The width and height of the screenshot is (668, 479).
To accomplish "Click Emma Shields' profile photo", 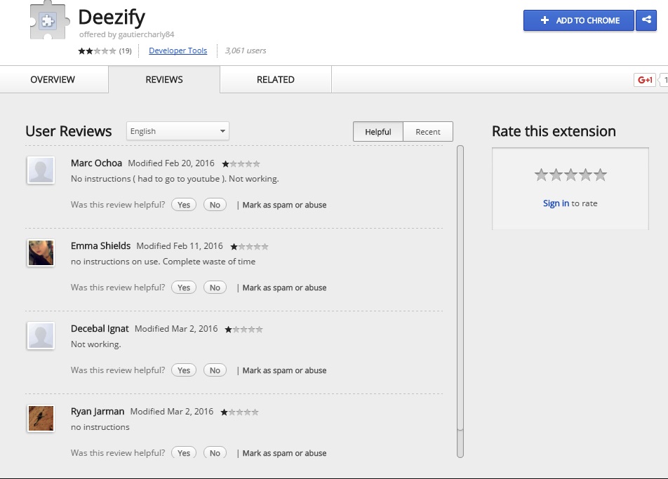I will pos(41,252).
